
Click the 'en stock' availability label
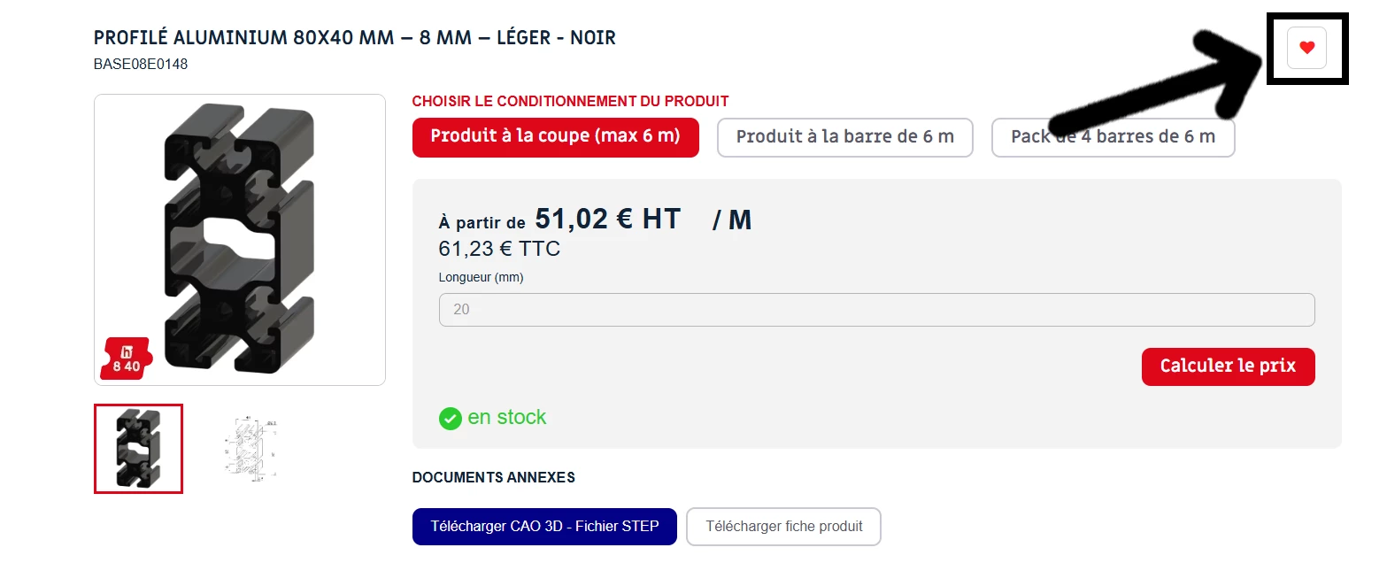tap(507, 417)
